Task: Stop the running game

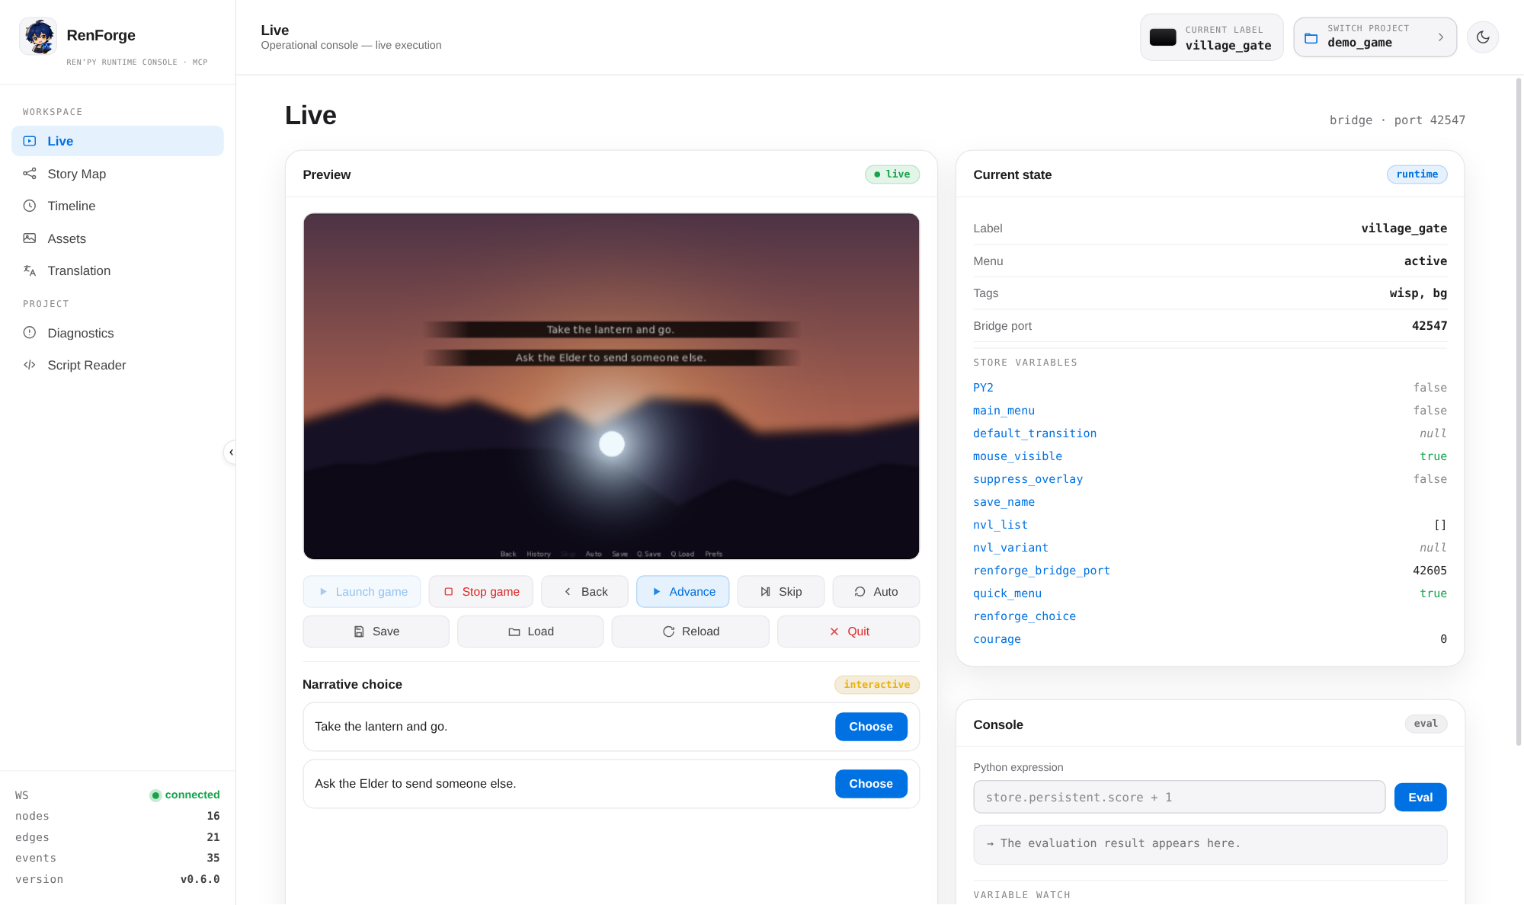Action: (481, 592)
